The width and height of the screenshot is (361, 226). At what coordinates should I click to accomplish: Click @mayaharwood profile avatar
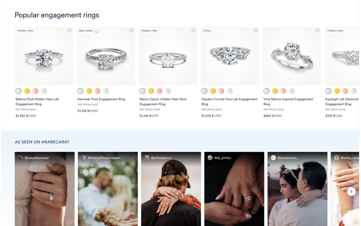click(21, 158)
